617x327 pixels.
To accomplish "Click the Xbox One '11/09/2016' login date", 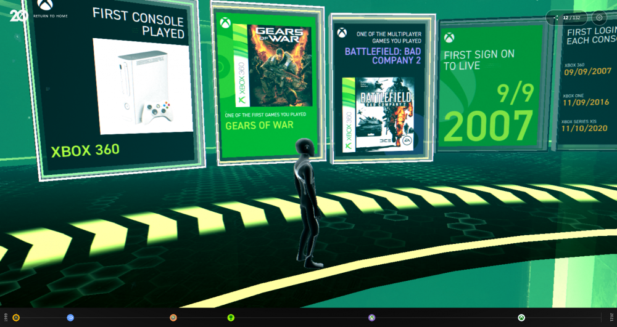I will [587, 103].
